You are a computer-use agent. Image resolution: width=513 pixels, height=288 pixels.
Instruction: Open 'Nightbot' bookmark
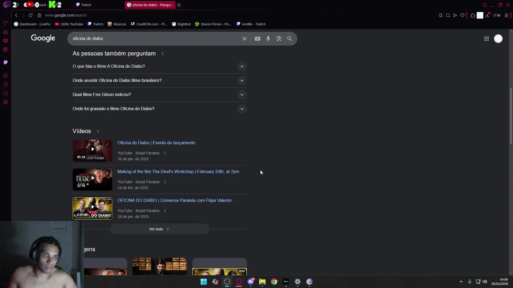pos(181,24)
